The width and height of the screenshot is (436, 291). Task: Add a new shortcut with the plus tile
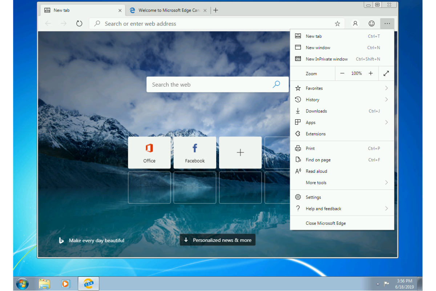point(240,152)
